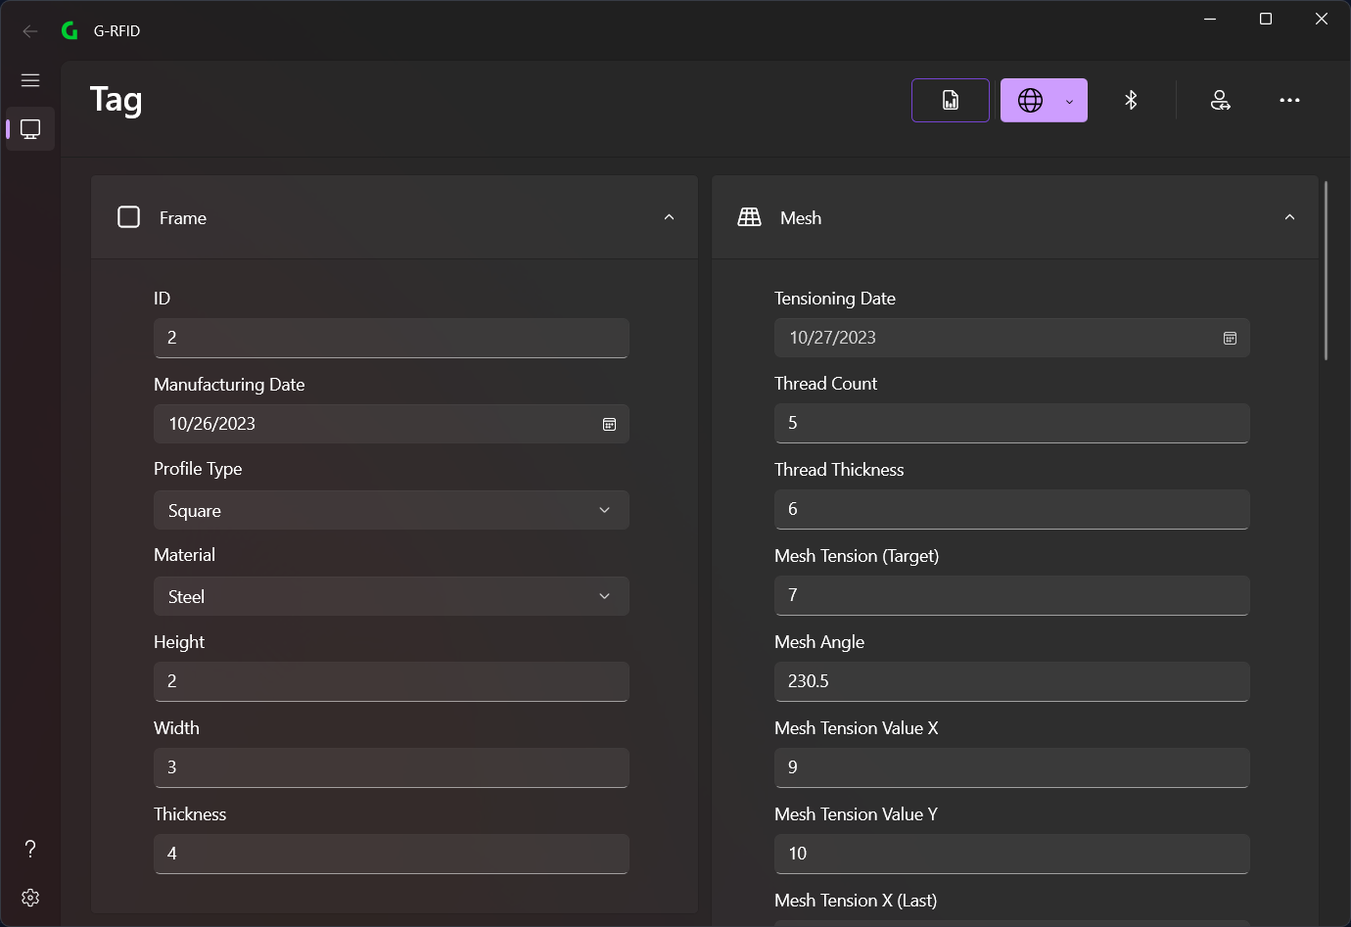Screen dimensions: 1351x927
Task: Click the Mesh Angle label
Action: coord(819,642)
